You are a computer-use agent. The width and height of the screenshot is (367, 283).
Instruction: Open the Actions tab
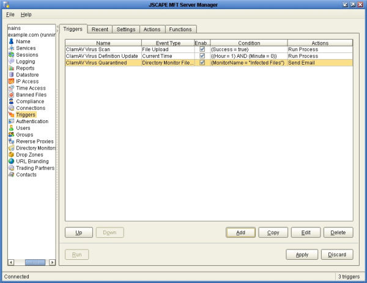tap(152, 29)
